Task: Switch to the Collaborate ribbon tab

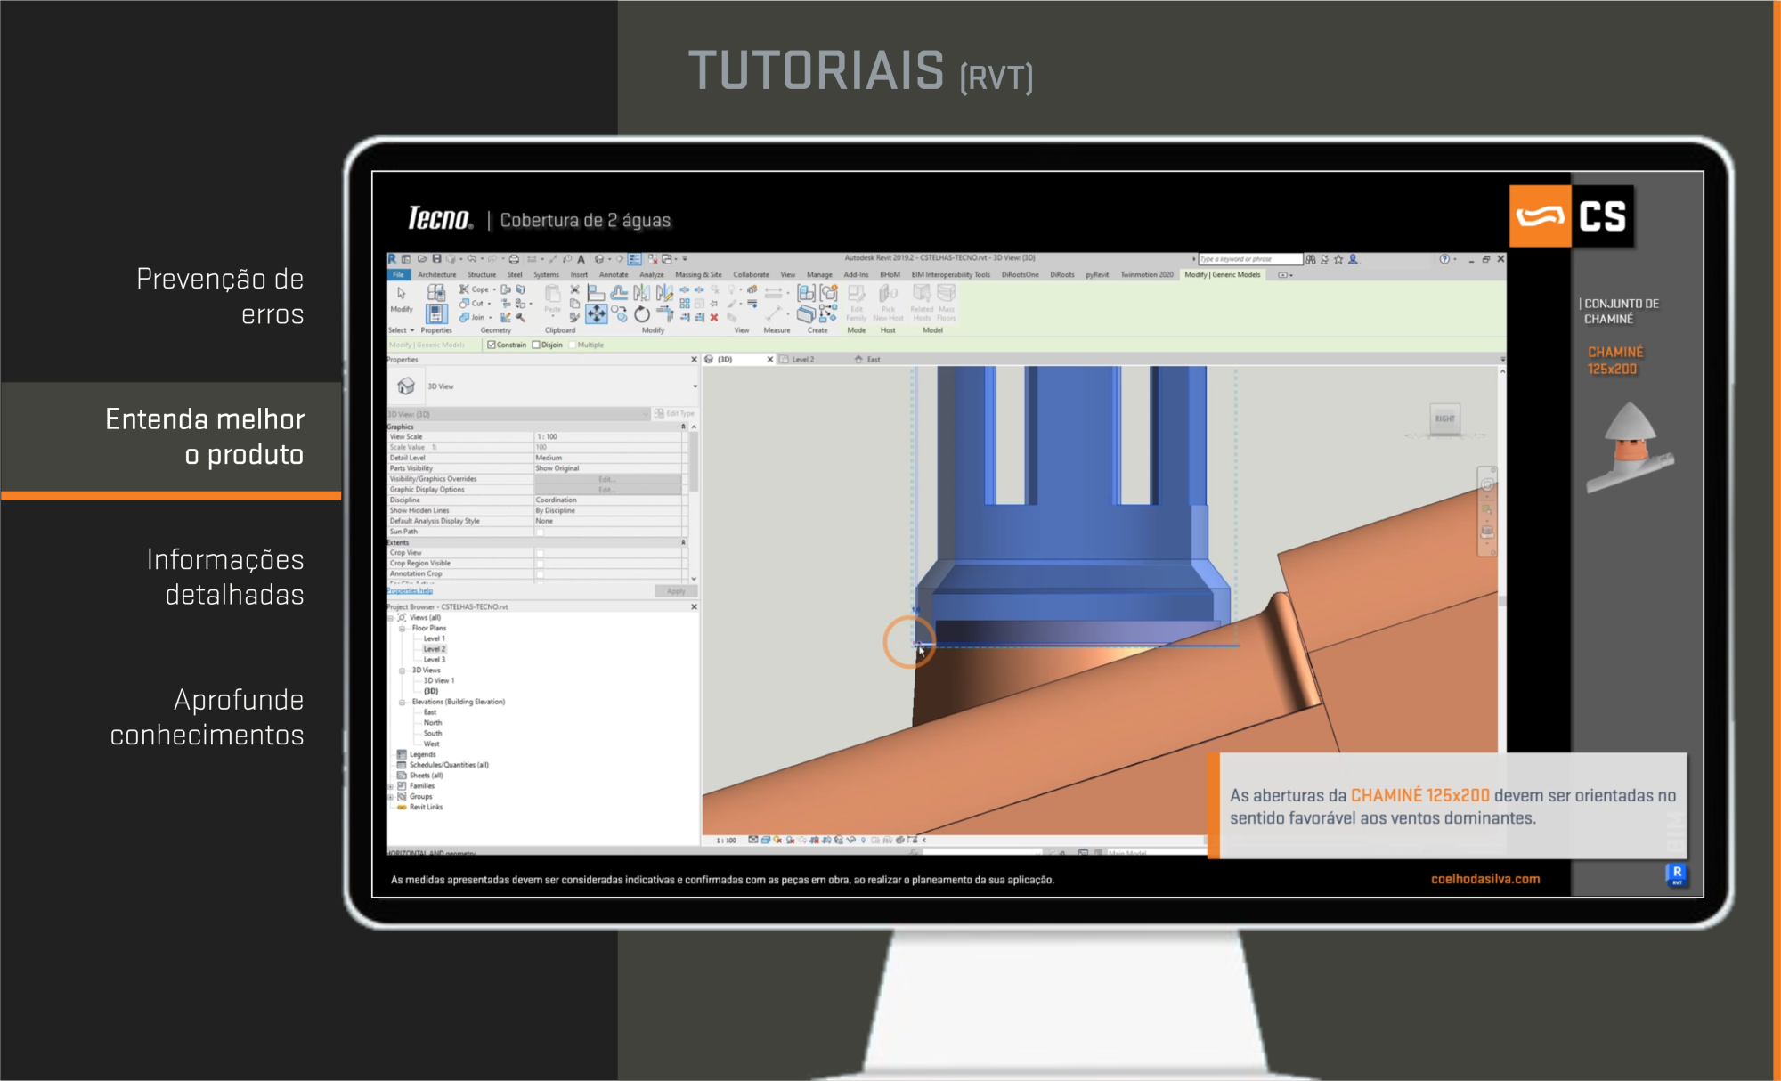Action: coord(751,274)
